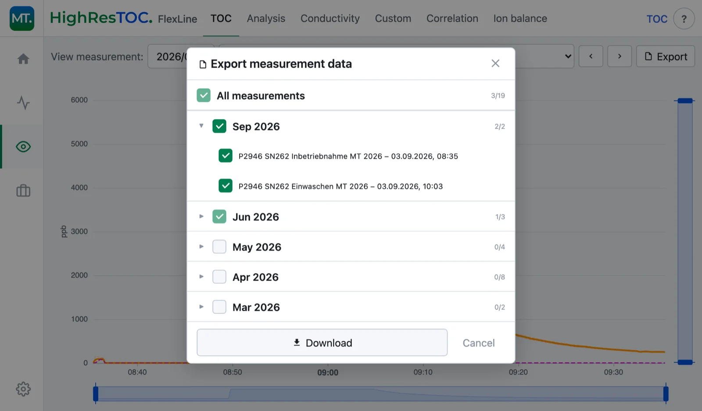702x411 pixels.
Task: Collapse the Sep 2026 group
Action: [201, 126]
